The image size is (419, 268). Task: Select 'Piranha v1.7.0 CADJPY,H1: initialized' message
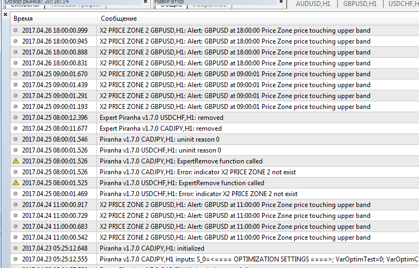[x=215, y=248]
